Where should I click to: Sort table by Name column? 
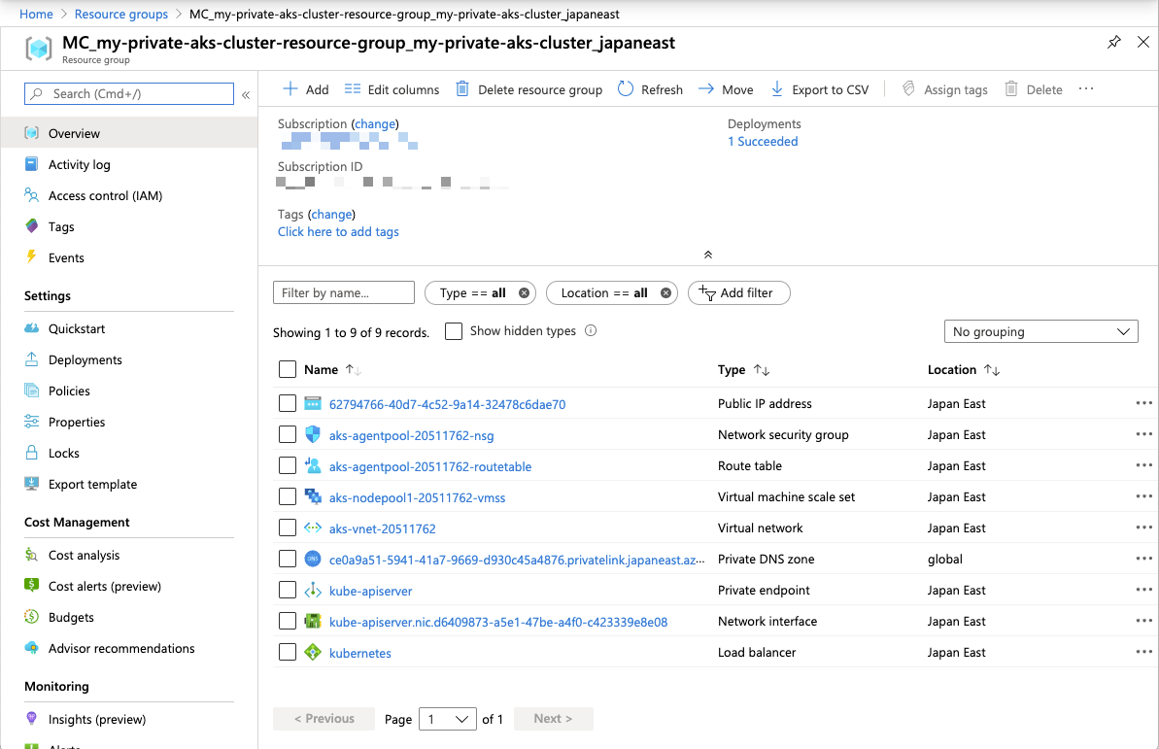tap(332, 369)
